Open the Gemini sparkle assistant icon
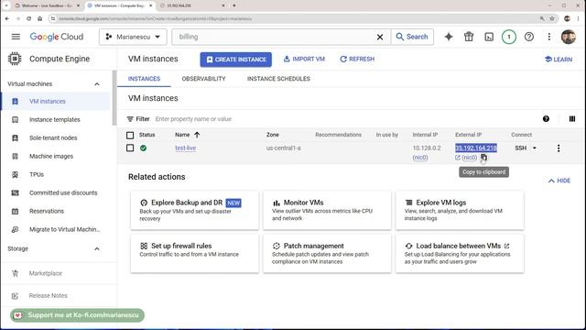 tap(449, 37)
